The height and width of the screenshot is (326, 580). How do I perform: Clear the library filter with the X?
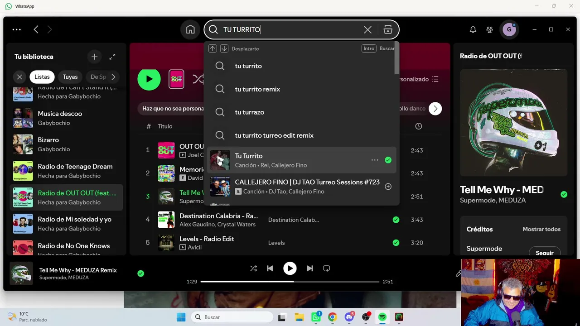19,77
